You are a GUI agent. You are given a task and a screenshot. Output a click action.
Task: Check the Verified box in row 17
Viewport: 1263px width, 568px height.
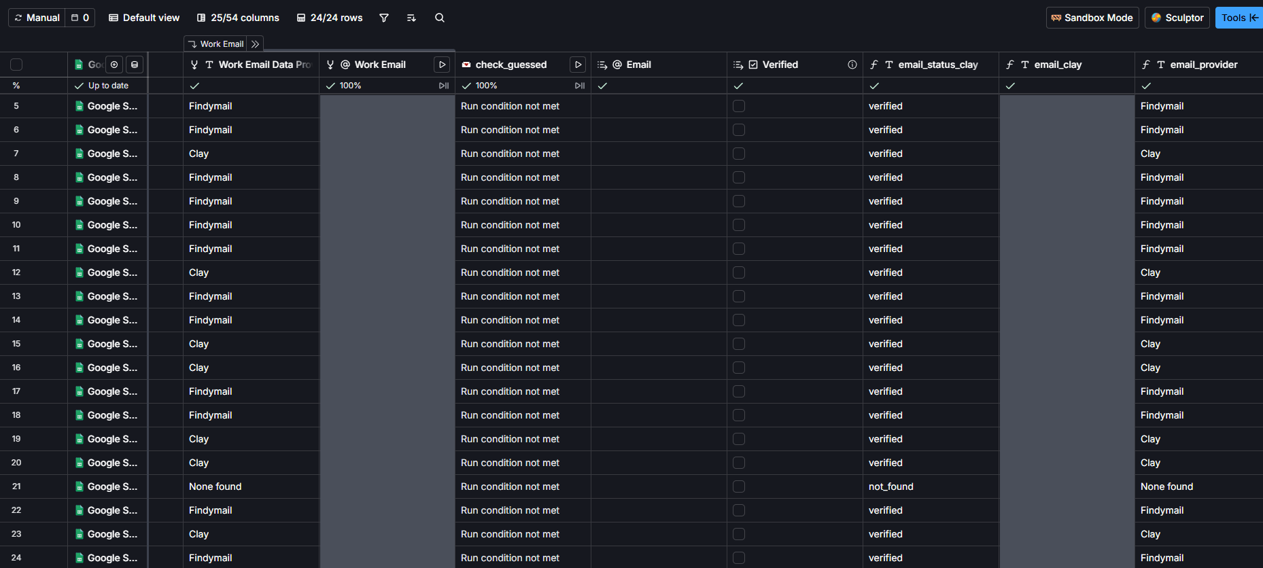(x=739, y=391)
